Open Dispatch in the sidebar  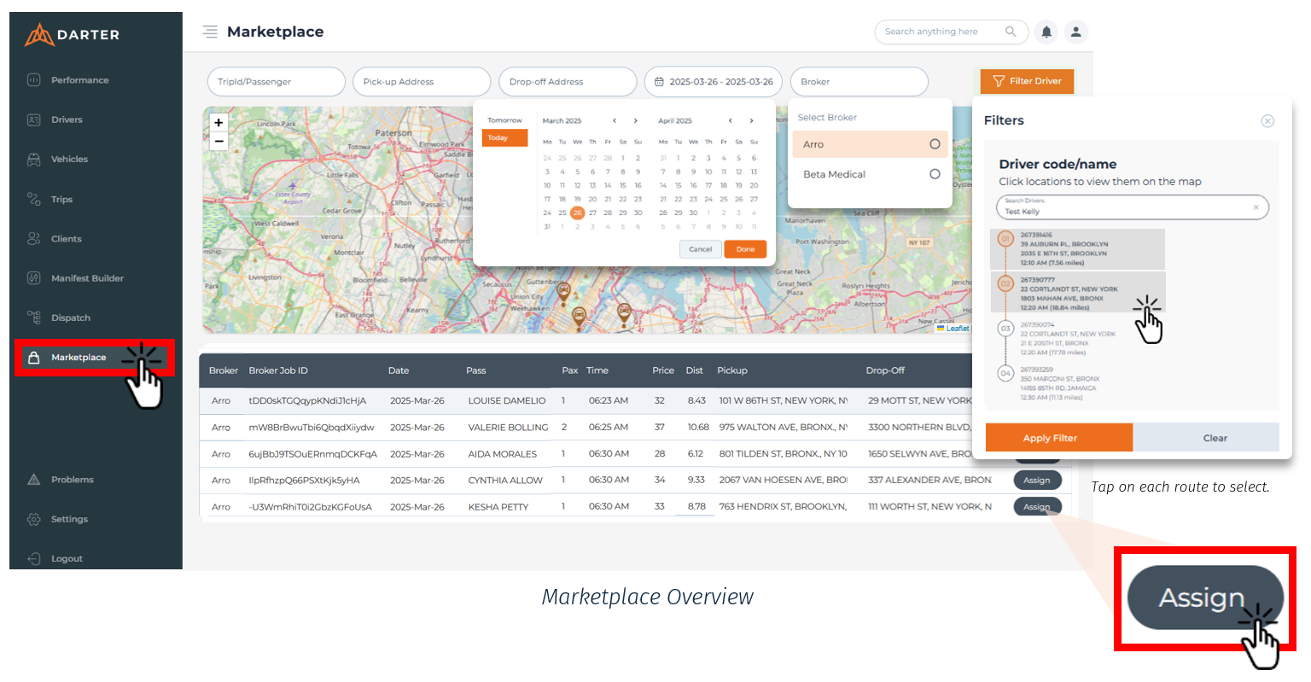tap(71, 318)
